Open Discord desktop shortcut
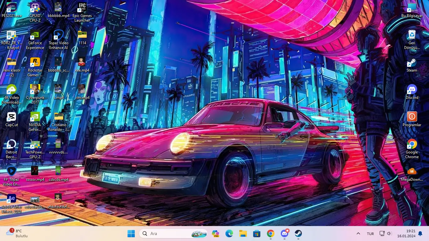This screenshot has height=241, width=429. point(412,92)
